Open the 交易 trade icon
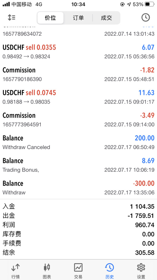The width and height of the screenshot is (157, 280). 78,270
